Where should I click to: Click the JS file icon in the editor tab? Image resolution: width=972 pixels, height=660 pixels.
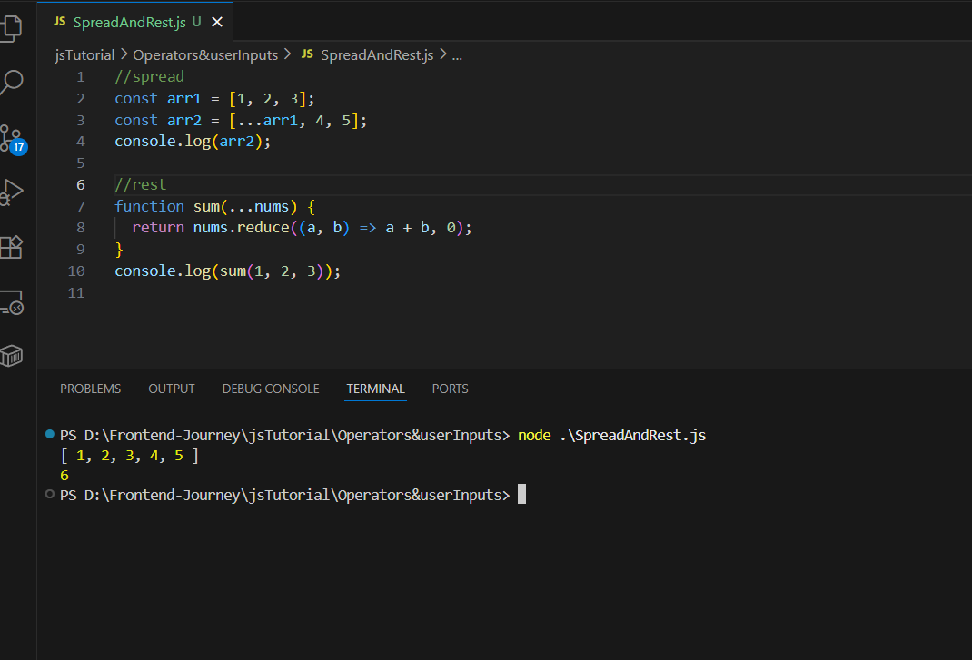(60, 22)
